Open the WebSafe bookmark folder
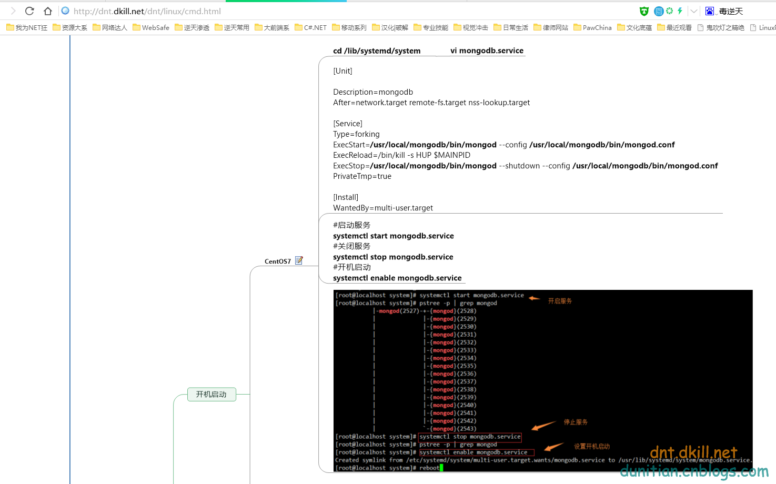The height and width of the screenshot is (484, 776). click(x=151, y=27)
